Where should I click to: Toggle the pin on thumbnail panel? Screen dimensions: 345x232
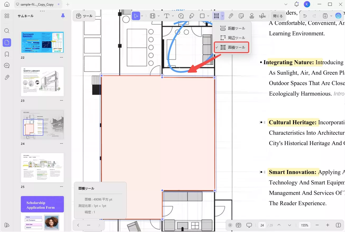pyautogui.click(x=63, y=16)
